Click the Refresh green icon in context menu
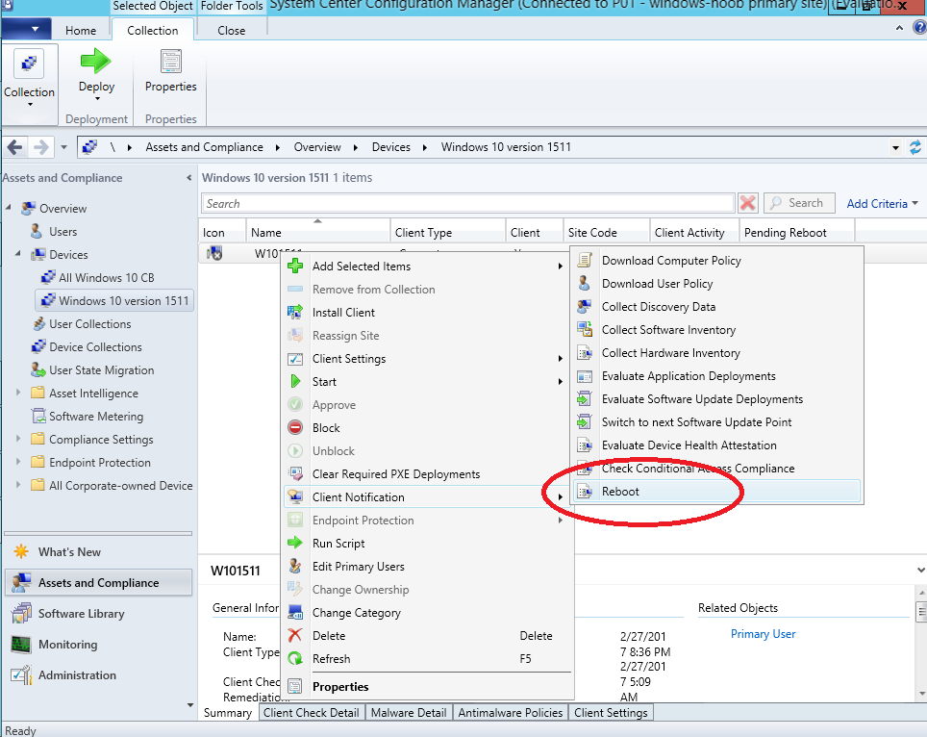 [295, 658]
